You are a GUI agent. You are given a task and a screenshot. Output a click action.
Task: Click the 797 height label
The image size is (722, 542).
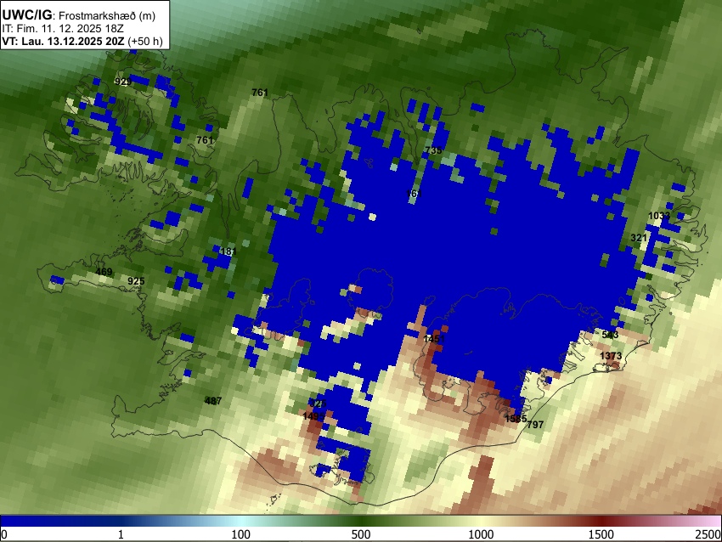coord(535,425)
